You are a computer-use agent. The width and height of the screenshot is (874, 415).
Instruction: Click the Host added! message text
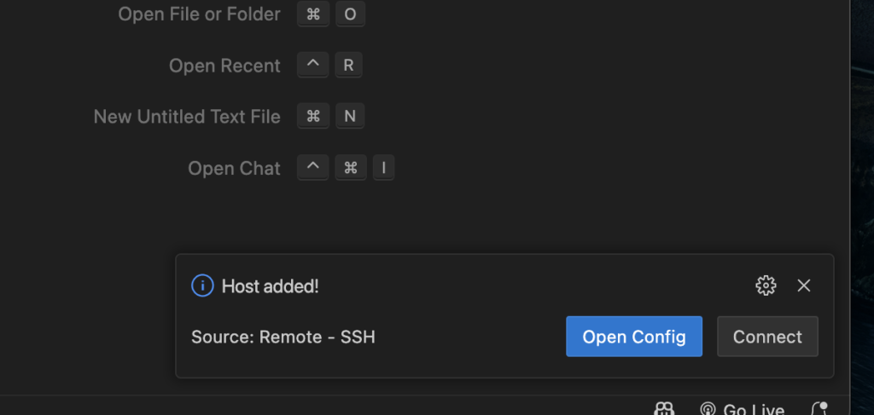point(270,286)
